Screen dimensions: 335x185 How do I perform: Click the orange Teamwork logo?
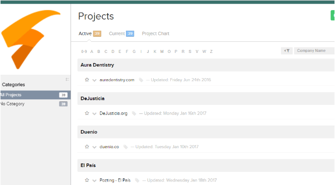pyautogui.click(x=31, y=39)
